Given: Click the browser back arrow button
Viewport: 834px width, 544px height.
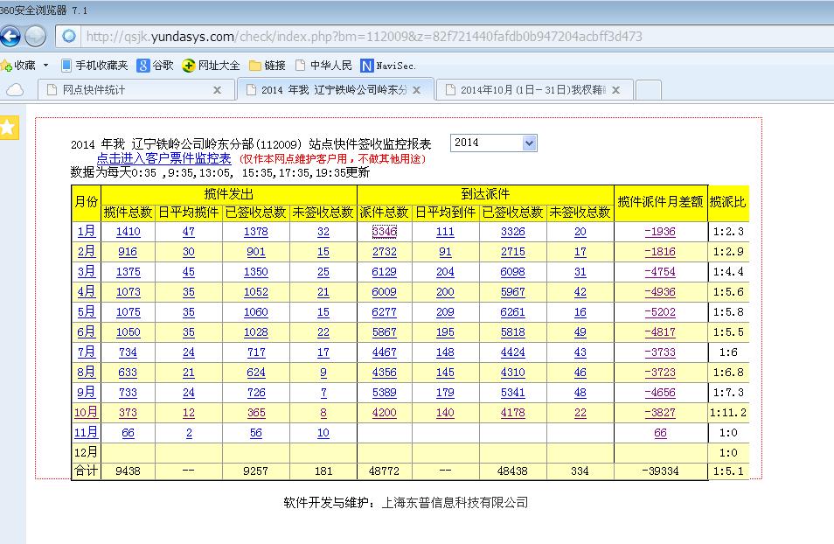Looking at the screenshot, I should click(10, 36).
